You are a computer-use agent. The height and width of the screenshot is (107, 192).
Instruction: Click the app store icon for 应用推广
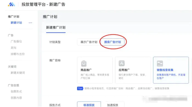(x=122, y=63)
